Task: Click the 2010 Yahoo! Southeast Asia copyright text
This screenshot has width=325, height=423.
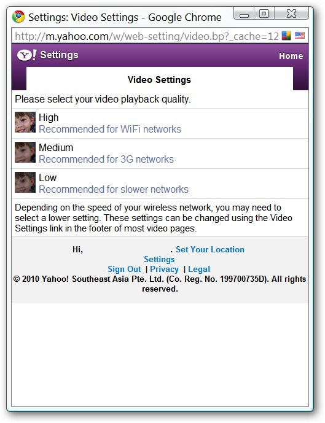Action: [x=160, y=284]
